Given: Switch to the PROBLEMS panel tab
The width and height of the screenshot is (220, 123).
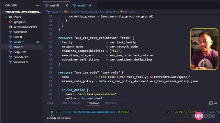Looking at the screenshot, I should (x=111, y=103).
